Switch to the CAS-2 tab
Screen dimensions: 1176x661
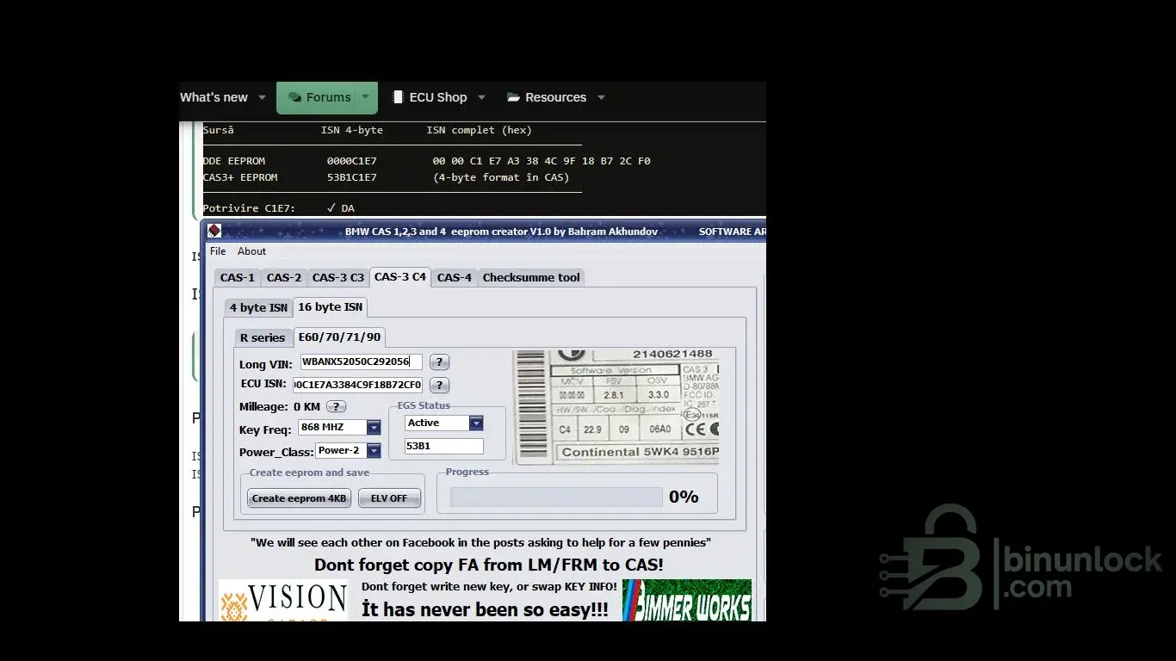pos(284,277)
